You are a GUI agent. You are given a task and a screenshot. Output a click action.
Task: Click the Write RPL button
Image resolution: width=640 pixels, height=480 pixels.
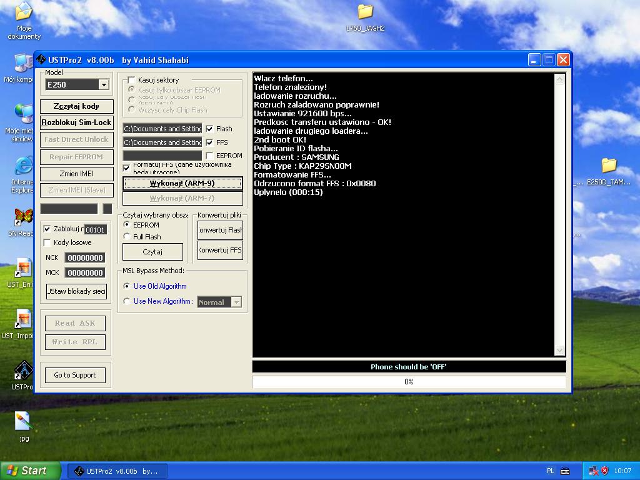click(75, 342)
